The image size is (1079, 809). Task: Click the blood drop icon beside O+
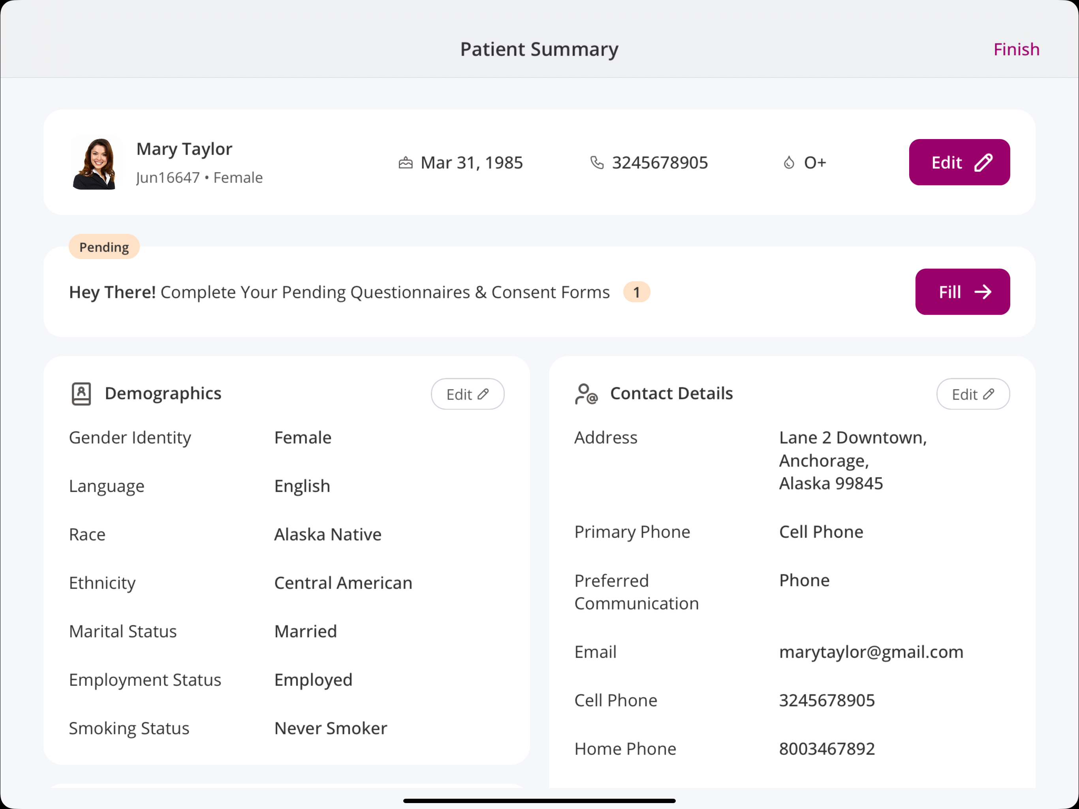(x=789, y=162)
